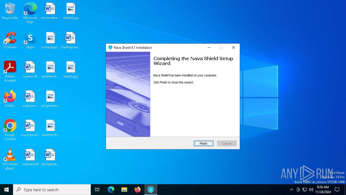This screenshot has width=346, height=195.
Task: Select the asyears.rtf document icon
Action: click(30, 70)
